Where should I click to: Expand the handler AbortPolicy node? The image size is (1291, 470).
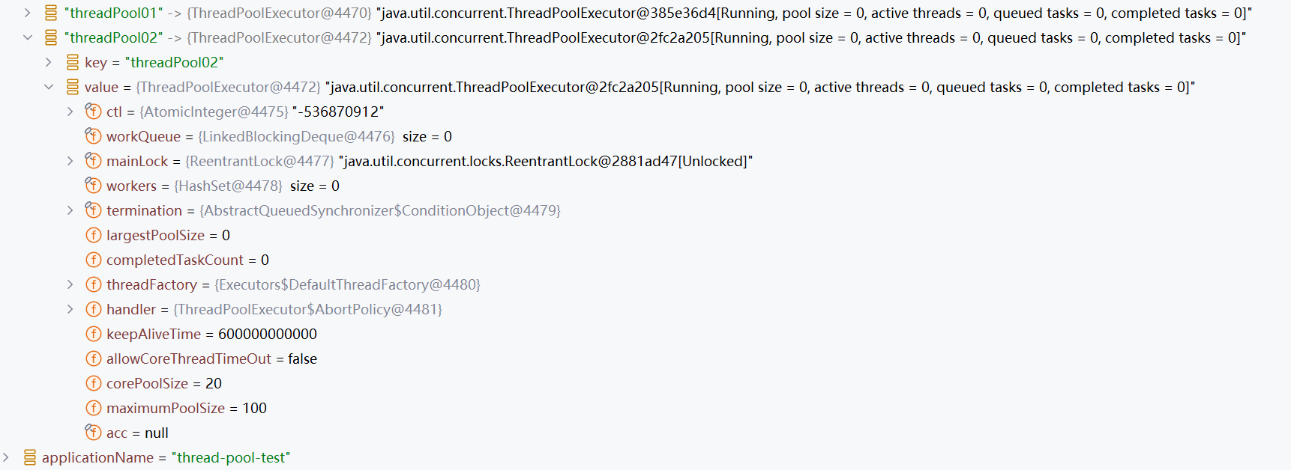pyautogui.click(x=70, y=309)
